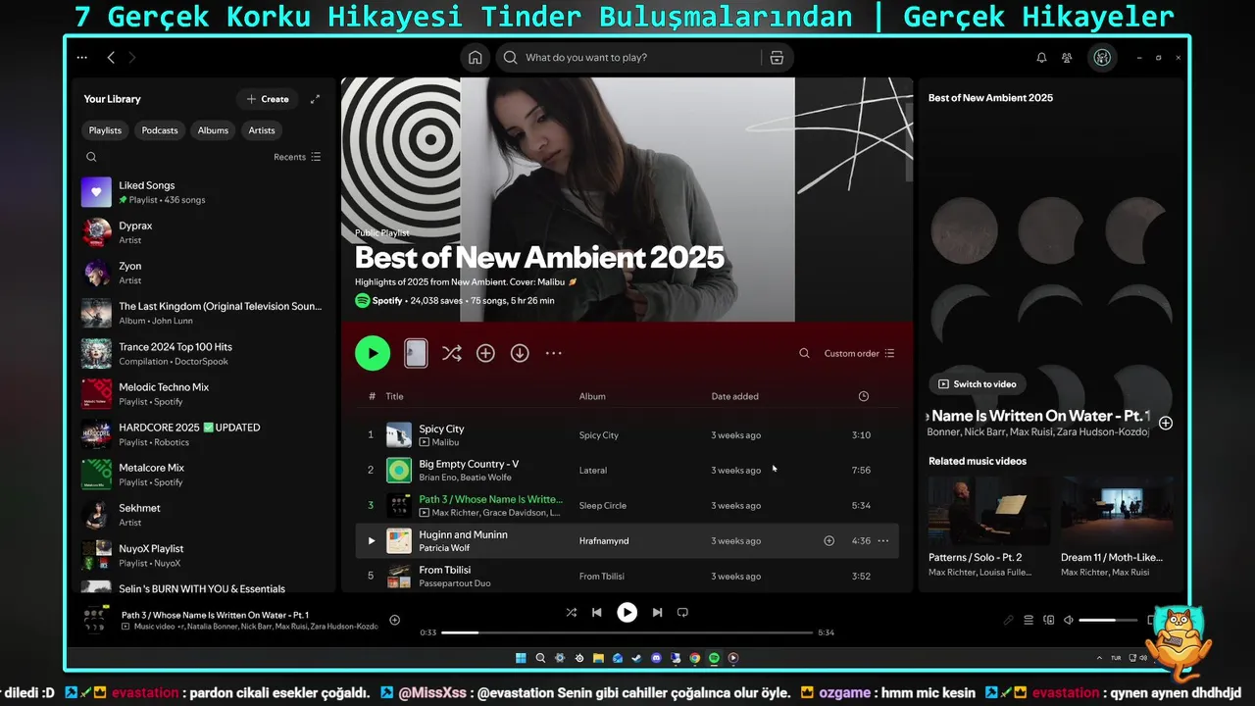Open Chrome from the taskbar
This screenshot has height=706, width=1255.
(x=695, y=658)
